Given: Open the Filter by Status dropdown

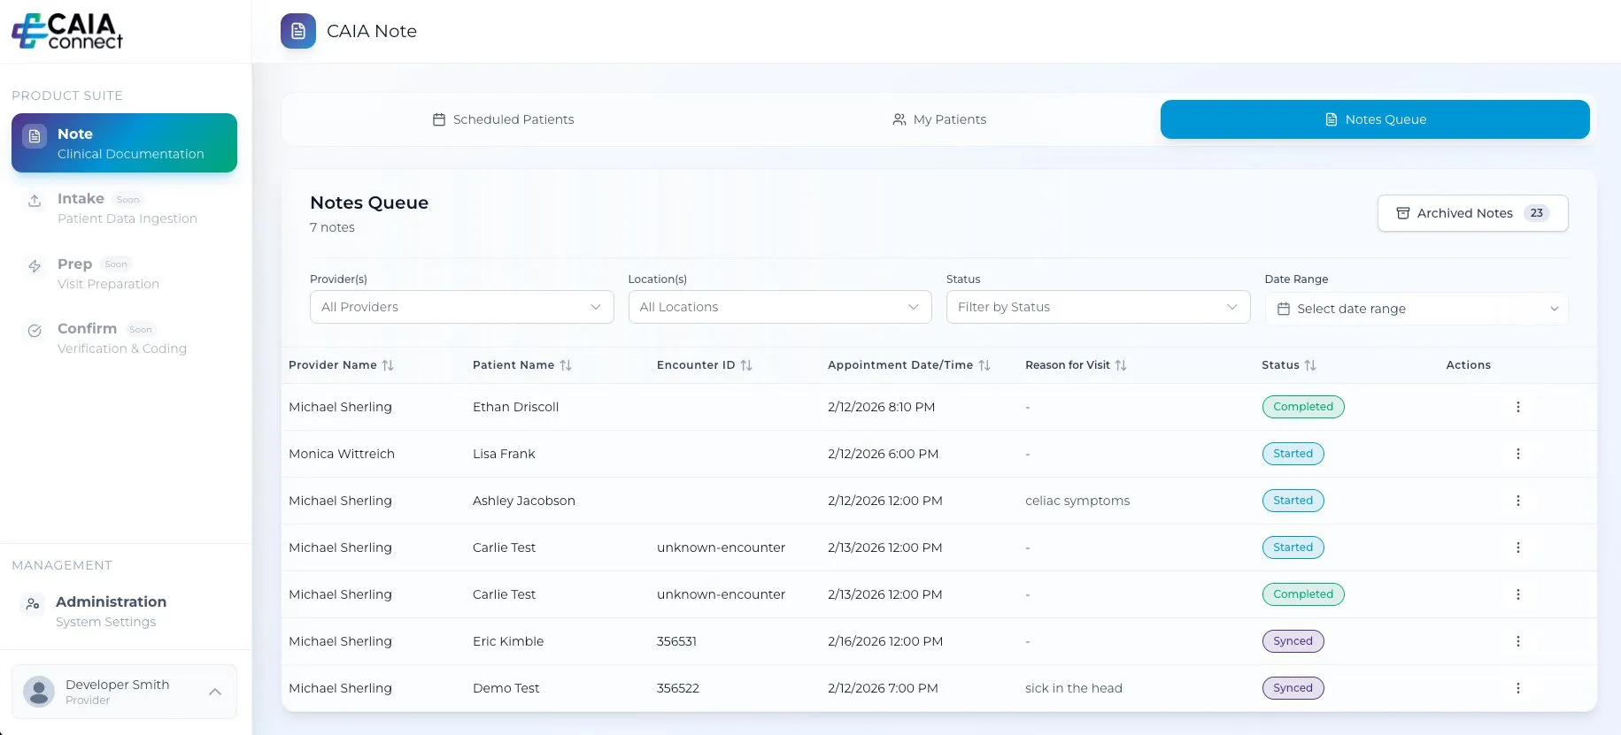Looking at the screenshot, I should point(1098,307).
